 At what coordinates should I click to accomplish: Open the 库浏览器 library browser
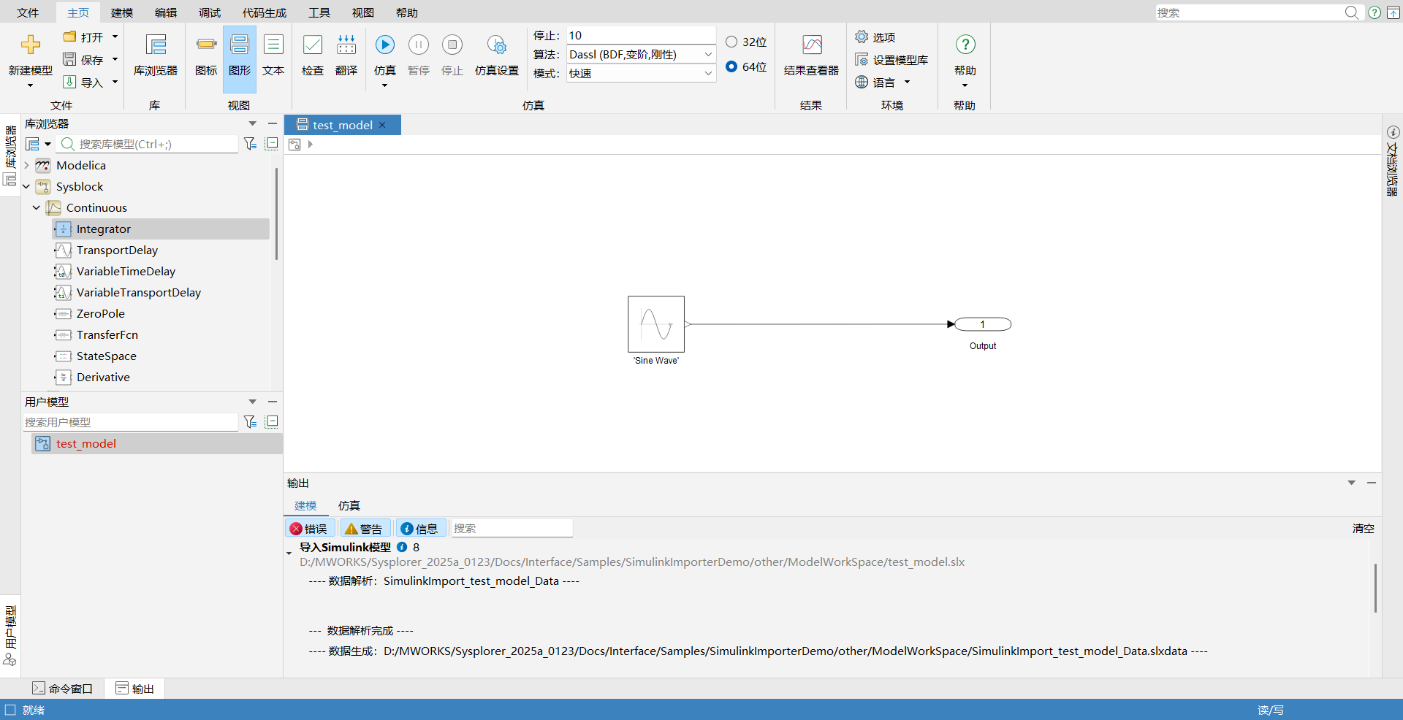155,55
